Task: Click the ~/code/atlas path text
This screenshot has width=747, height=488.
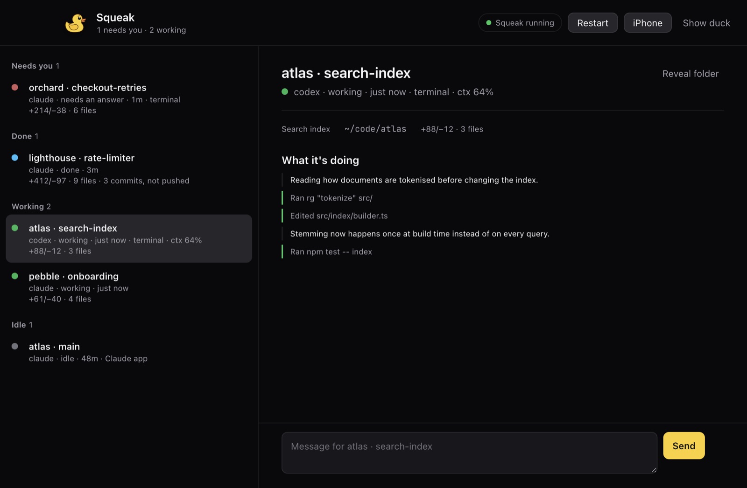Action: pos(375,129)
